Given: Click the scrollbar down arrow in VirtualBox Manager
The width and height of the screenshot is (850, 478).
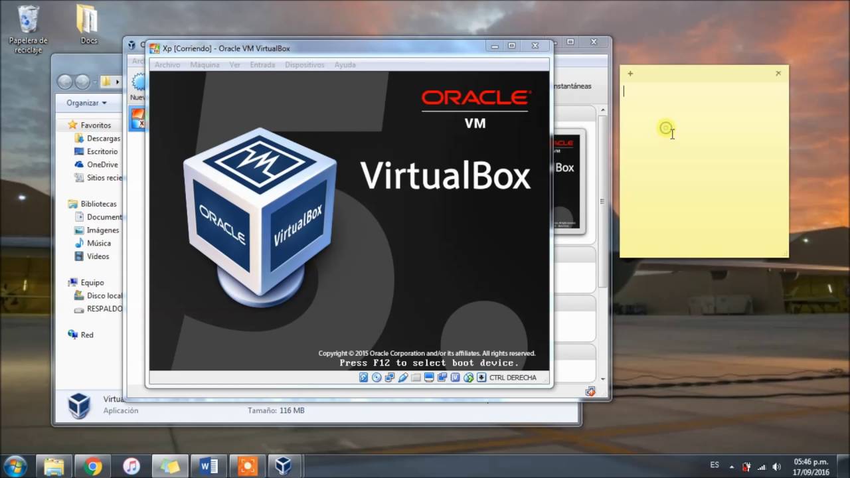Looking at the screenshot, I should point(603,378).
